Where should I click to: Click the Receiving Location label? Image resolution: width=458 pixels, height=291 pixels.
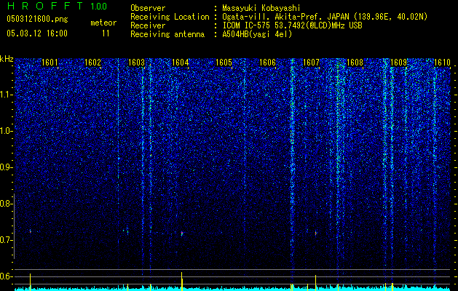coord(170,17)
